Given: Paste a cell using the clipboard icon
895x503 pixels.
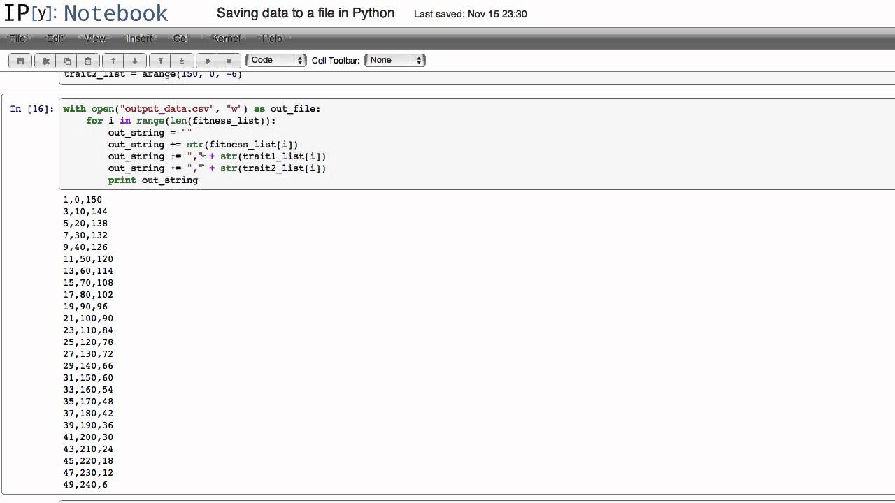Looking at the screenshot, I should [x=88, y=60].
